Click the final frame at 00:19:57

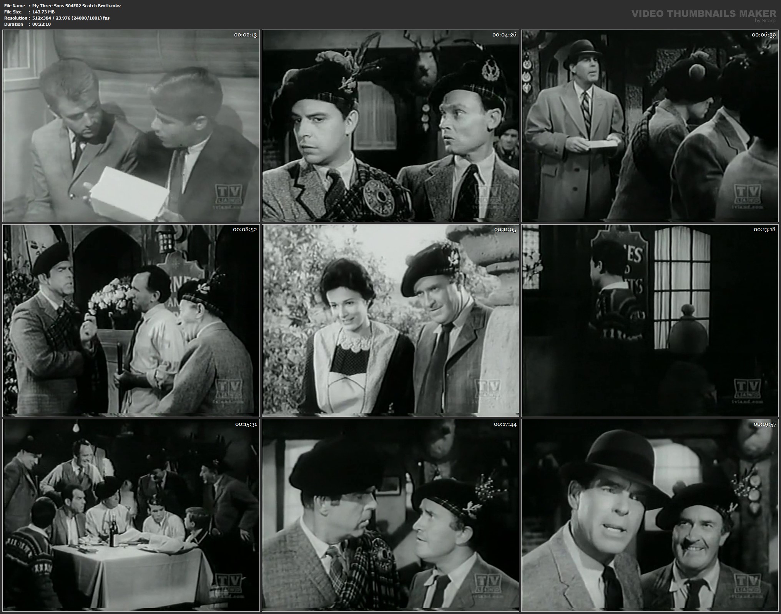pos(650,515)
